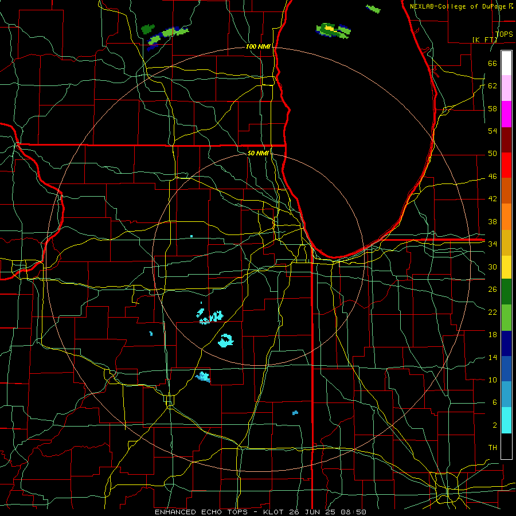The height and width of the screenshot is (516, 516).
Task: Click the light blue echo above highway interchange
Action: (x=203, y=377)
